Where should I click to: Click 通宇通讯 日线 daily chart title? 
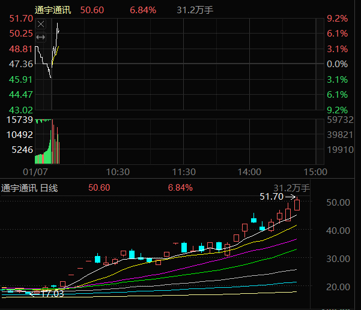pyautogui.click(x=29, y=188)
